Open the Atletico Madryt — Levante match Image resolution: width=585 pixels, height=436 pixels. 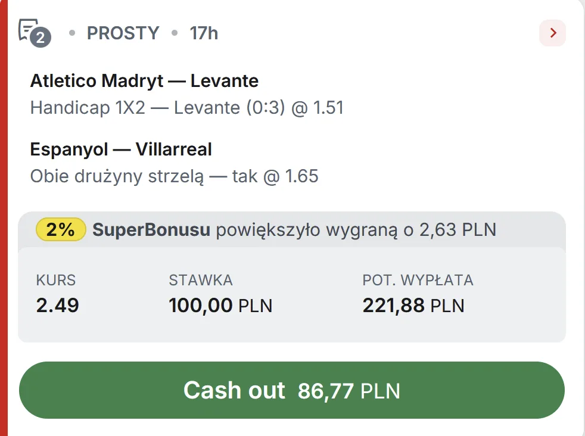coord(144,81)
